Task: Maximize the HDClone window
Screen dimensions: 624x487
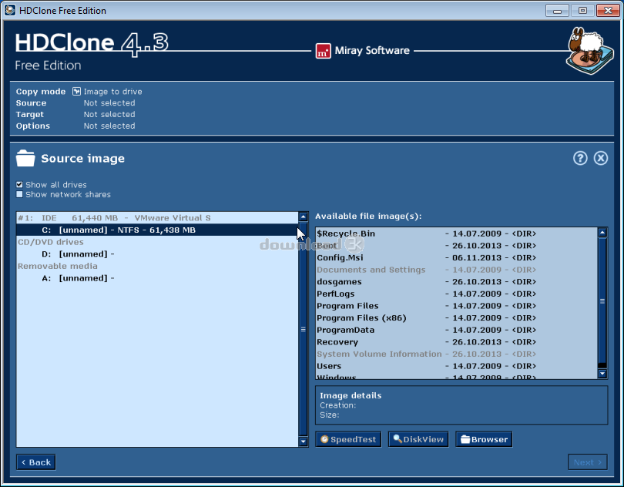Action: click(x=582, y=10)
